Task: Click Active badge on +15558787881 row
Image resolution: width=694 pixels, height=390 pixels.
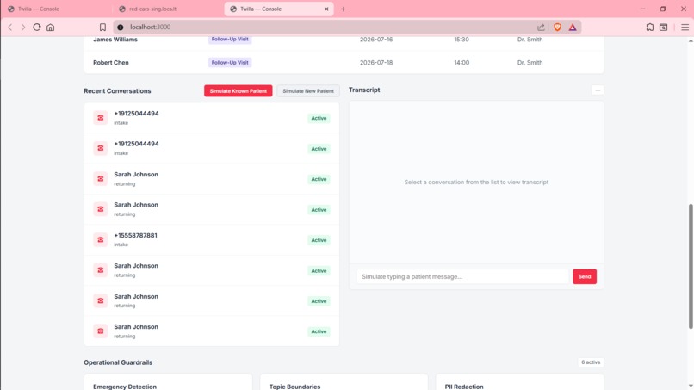Action: pos(319,240)
